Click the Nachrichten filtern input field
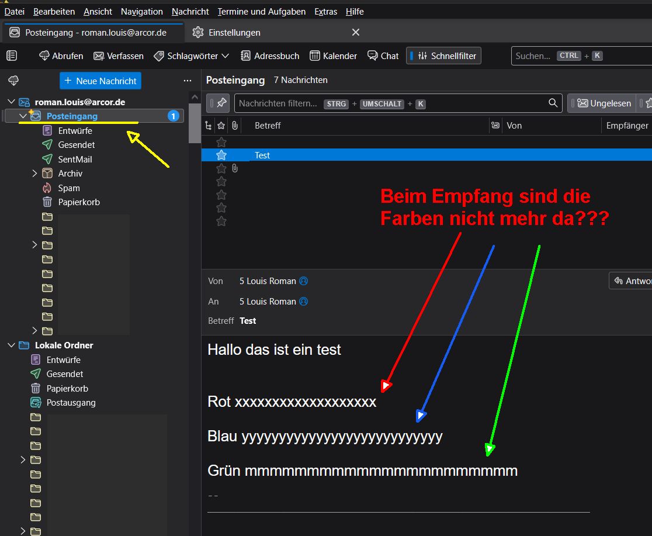Viewport: 652px width, 536px height. tap(398, 103)
